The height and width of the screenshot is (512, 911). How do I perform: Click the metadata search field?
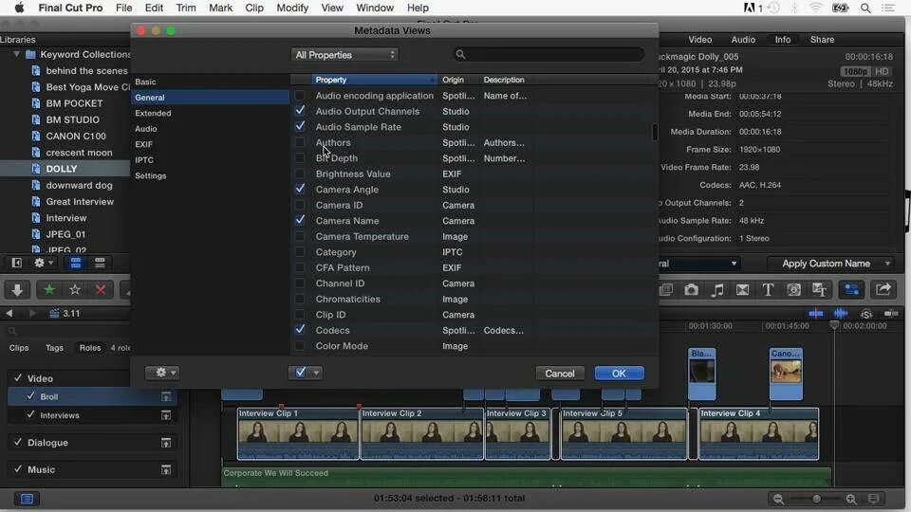tap(548, 55)
